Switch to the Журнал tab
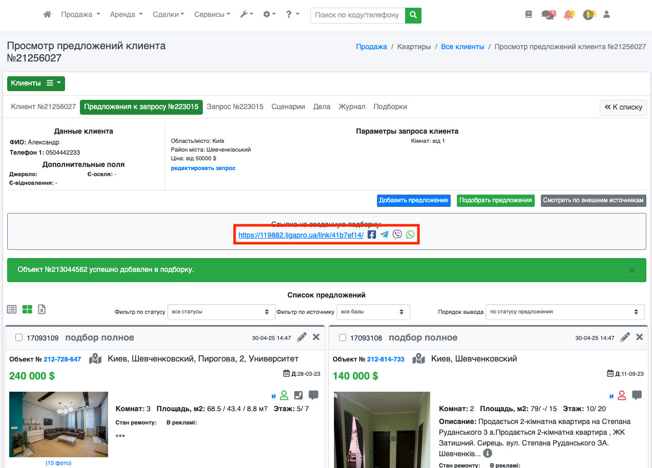 tap(352, 107)
